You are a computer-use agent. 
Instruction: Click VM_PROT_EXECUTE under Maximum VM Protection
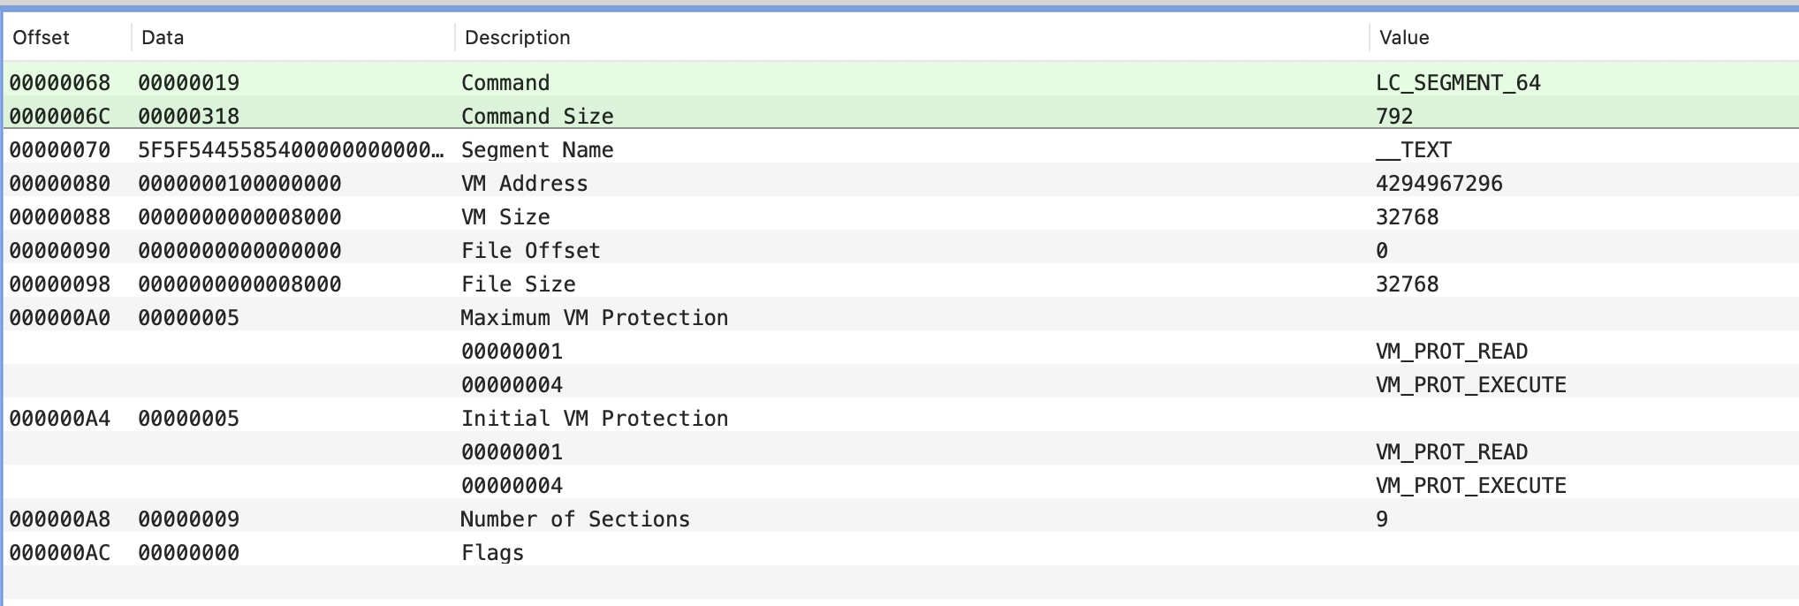1470,385
